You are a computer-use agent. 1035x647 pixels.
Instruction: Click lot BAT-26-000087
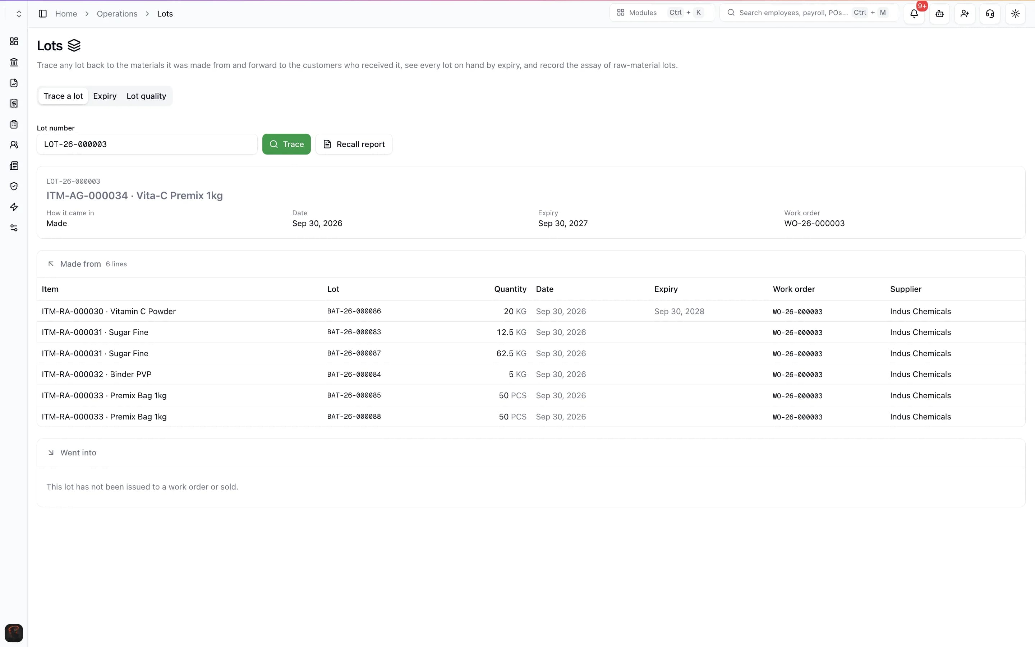point(354,353)
